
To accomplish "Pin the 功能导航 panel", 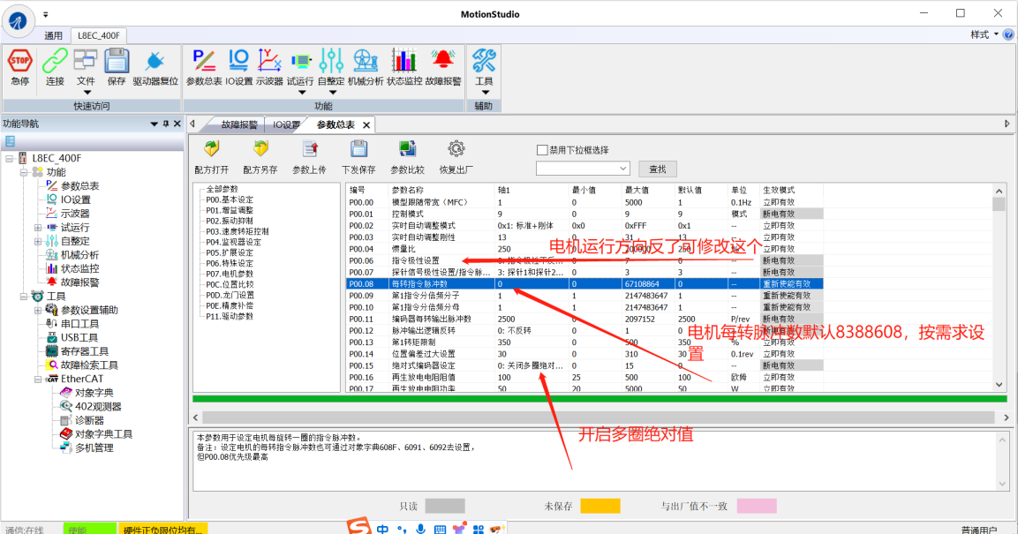I will (166, 124).
